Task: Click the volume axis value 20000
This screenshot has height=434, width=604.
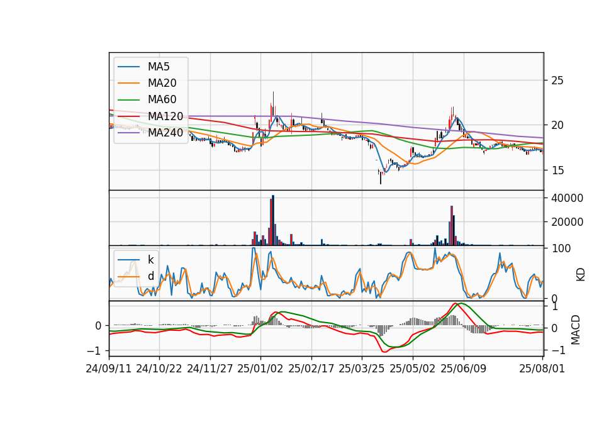Action: pyautogui.click(x=568, y=222)
